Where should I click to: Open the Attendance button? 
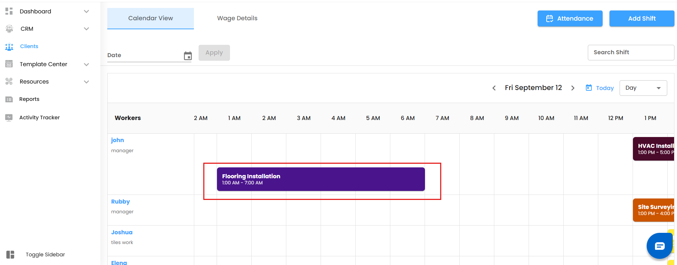click(x=570, y=18)
